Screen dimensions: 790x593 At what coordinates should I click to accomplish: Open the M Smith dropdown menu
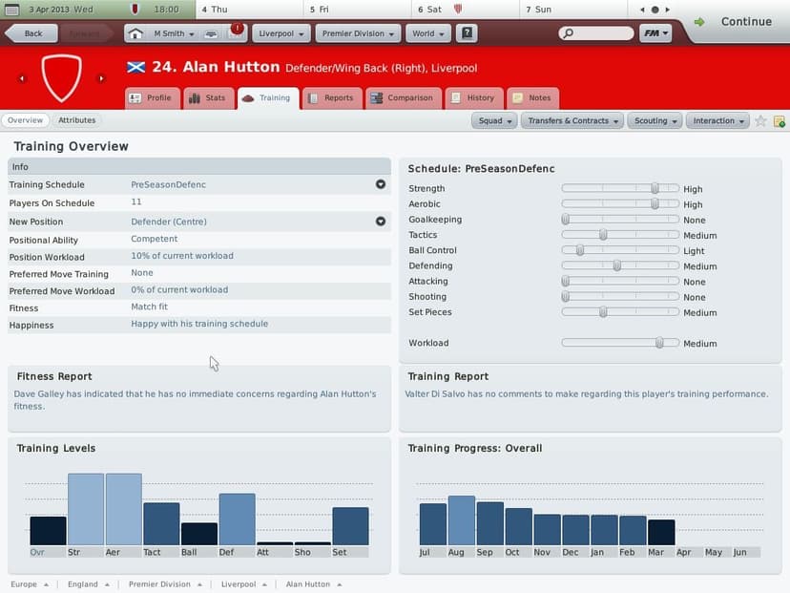coord(174,33)
